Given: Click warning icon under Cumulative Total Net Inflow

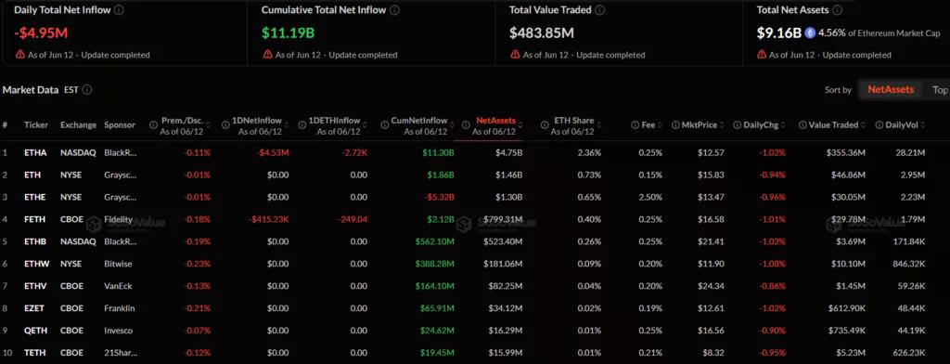Looking at the screenshot, I should coord(268,55).
